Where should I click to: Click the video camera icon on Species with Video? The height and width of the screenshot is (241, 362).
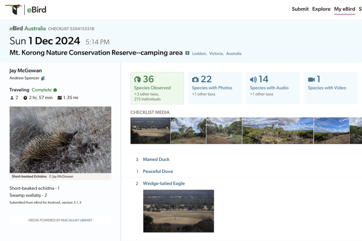pos(311,79)
